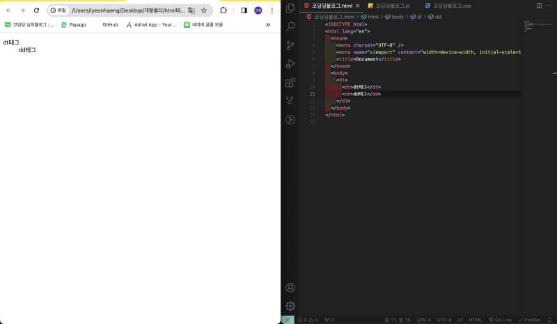Screen dimensions: 557x324
Task: Open the round git-branch icon in activity bar
Action: pyautogui.click(x=290, y=120)
